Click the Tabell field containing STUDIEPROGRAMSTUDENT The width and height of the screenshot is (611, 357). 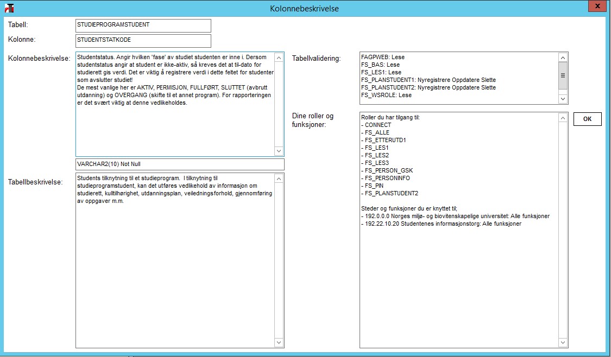coord(143,25)
